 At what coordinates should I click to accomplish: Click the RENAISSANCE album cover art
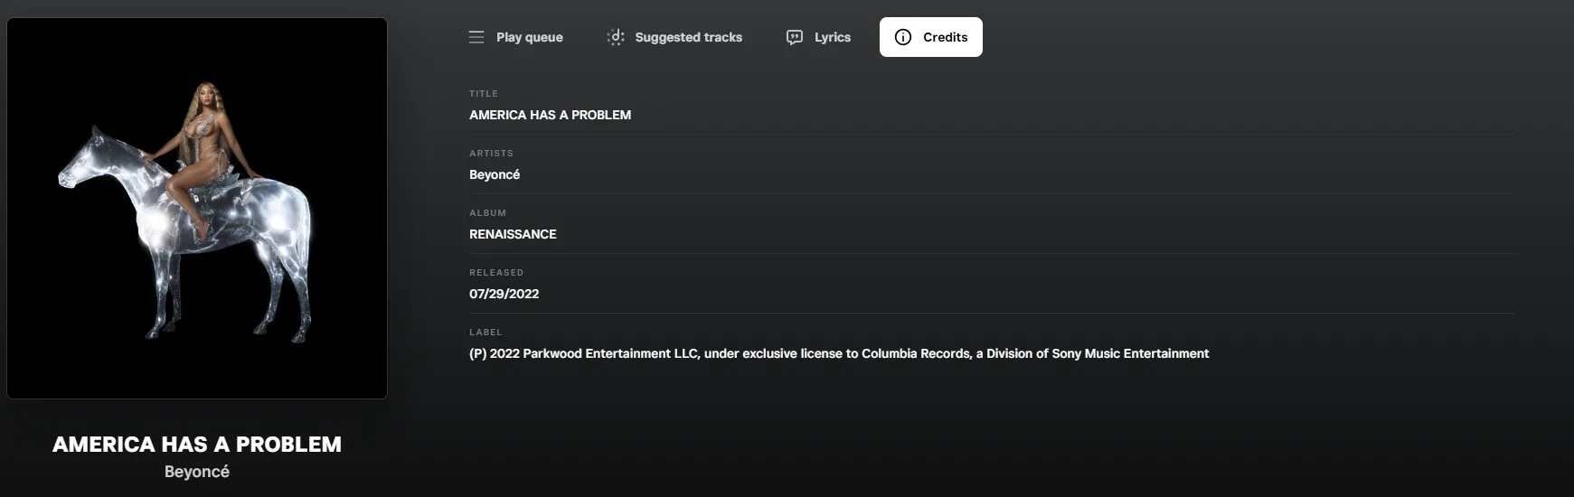tap(197, 208)
